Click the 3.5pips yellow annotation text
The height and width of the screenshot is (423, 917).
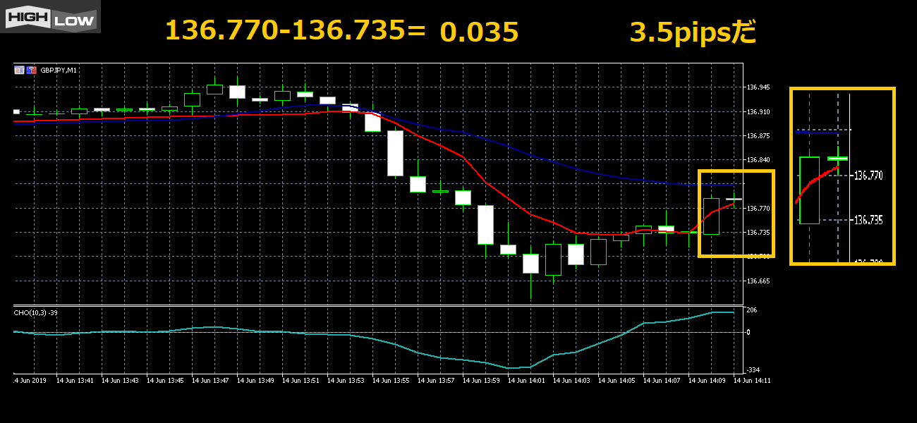click(693, 32)
